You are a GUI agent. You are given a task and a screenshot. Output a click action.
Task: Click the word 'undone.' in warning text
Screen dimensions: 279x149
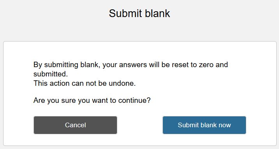click(x=122, y=83)
